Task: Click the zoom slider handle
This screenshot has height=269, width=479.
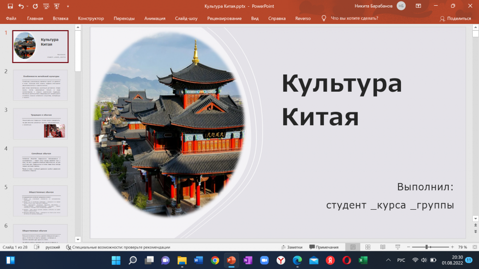Action: tap(426, 247)
